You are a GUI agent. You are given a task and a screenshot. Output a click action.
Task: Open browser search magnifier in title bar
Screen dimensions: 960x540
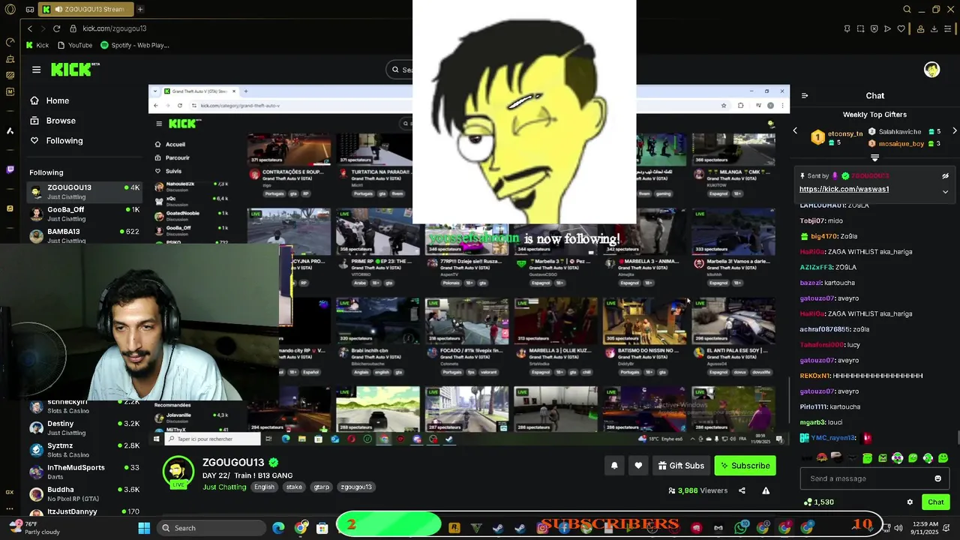click(x=907, y=10)
